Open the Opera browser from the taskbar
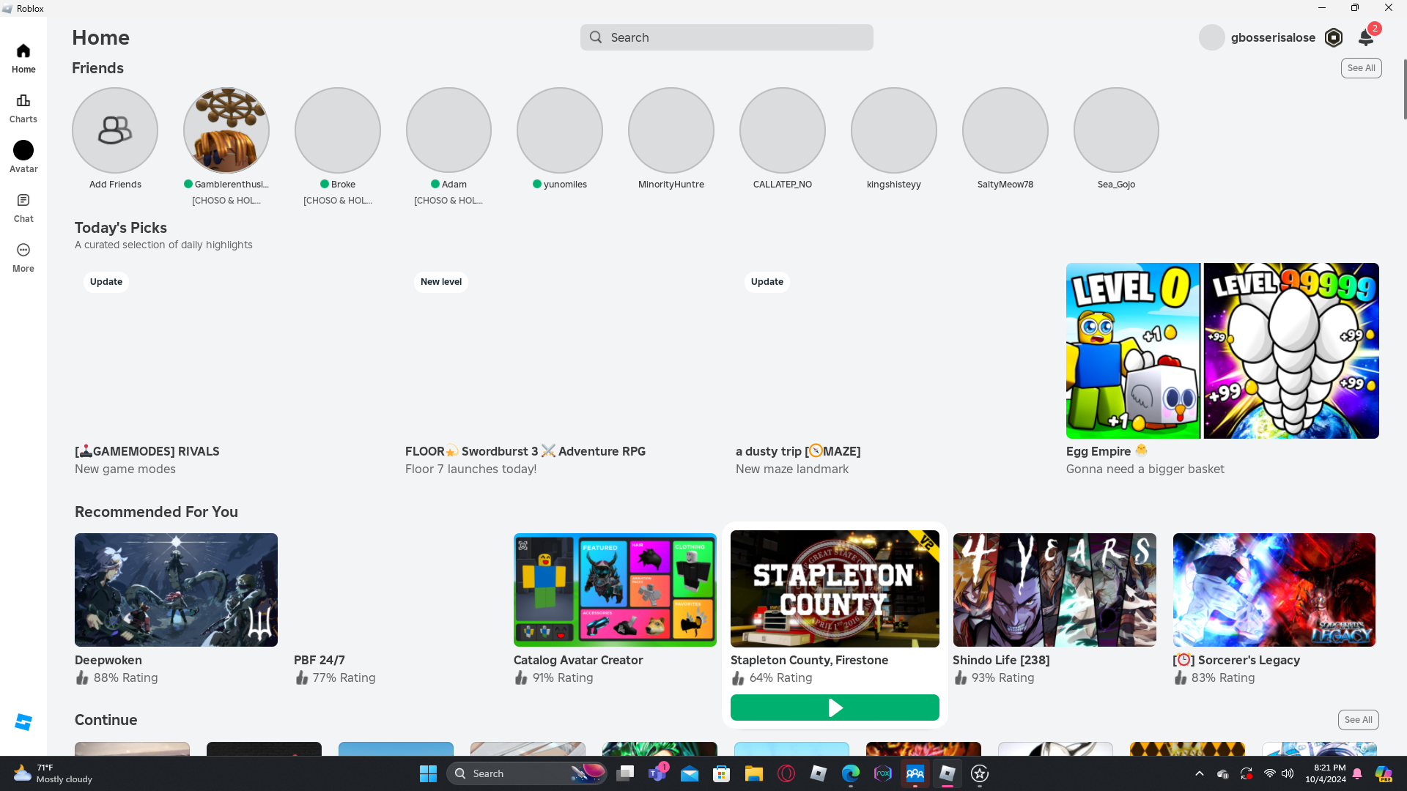The height and width of the screenshot is (791, 1407). pos(786,773)
